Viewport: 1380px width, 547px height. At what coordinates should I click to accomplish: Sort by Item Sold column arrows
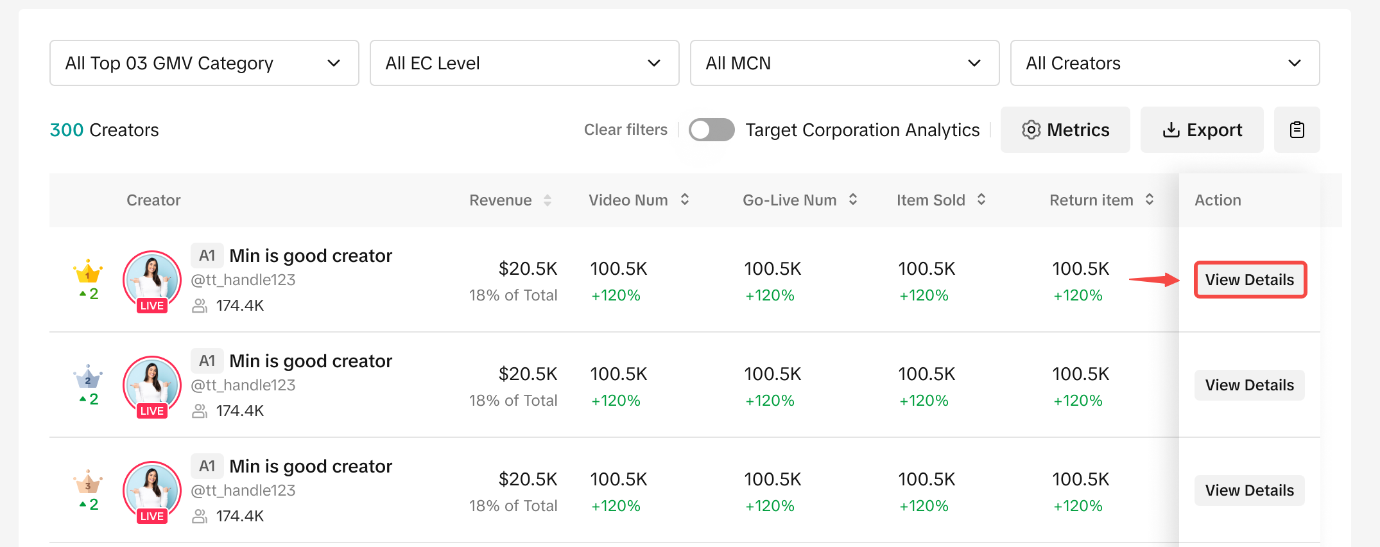tap(981, 200)
